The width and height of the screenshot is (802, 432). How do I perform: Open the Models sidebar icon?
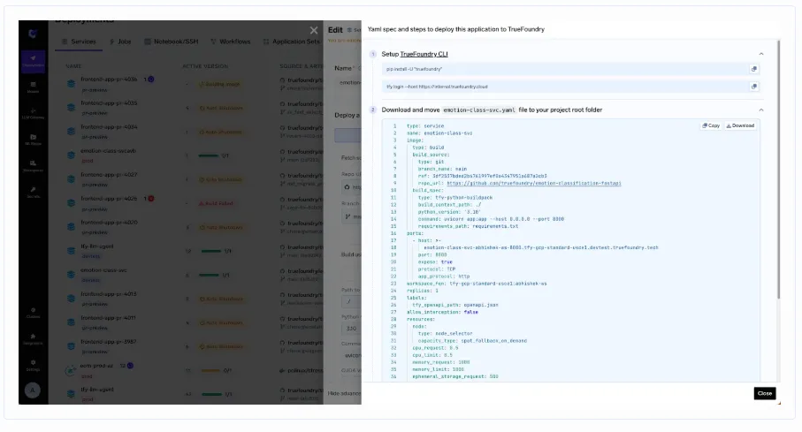pyautogui.click(x=33, y=87)
